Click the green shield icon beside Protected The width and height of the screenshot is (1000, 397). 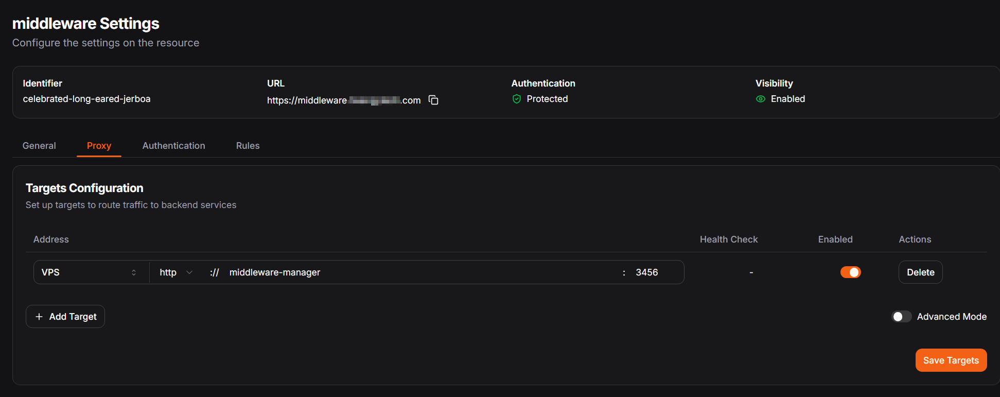tap(517, 99)
